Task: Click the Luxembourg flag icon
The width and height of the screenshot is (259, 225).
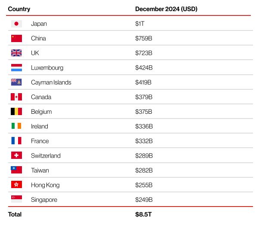Action: click(x=16, y=68)
